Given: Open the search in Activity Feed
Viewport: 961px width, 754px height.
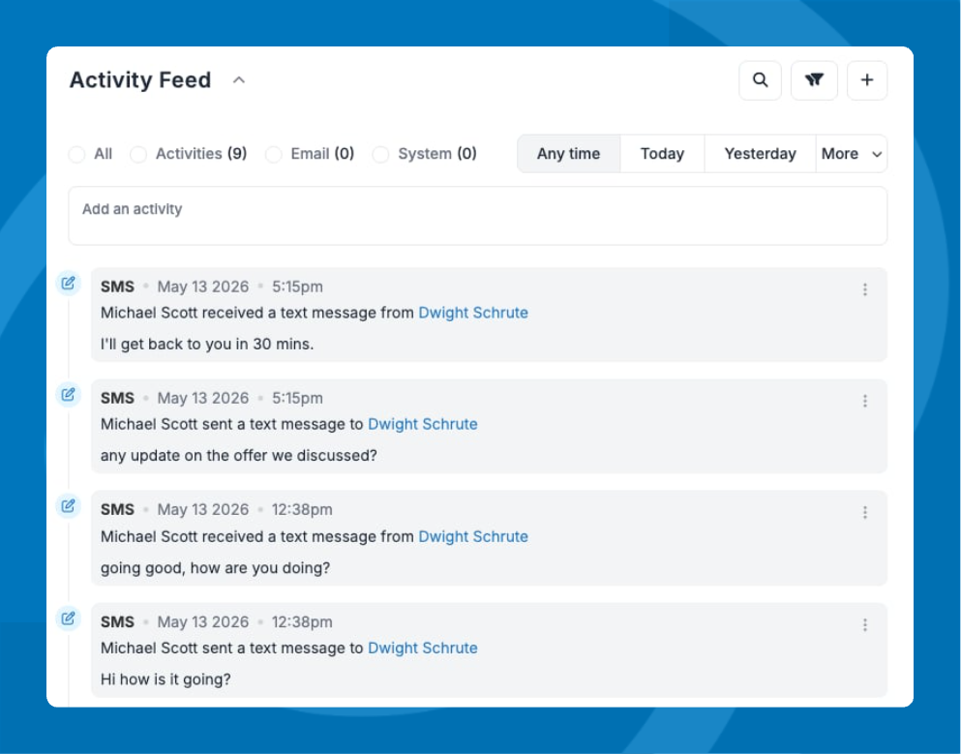Looking at the screenshot, I should (760, 80).
